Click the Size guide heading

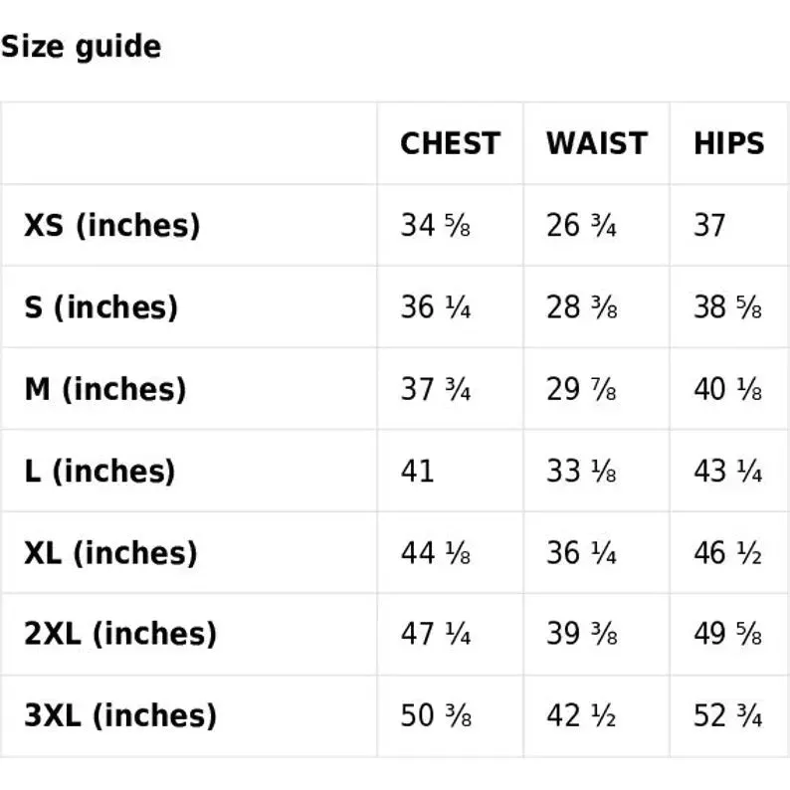click(82, 48)
